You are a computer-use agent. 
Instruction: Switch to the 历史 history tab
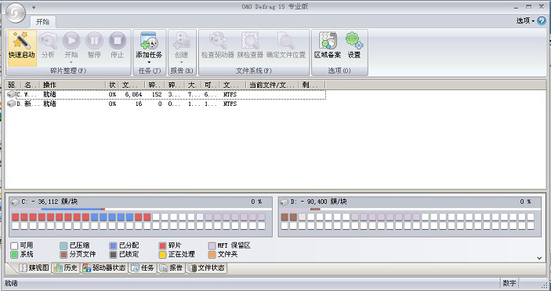(x=66, y=267)
